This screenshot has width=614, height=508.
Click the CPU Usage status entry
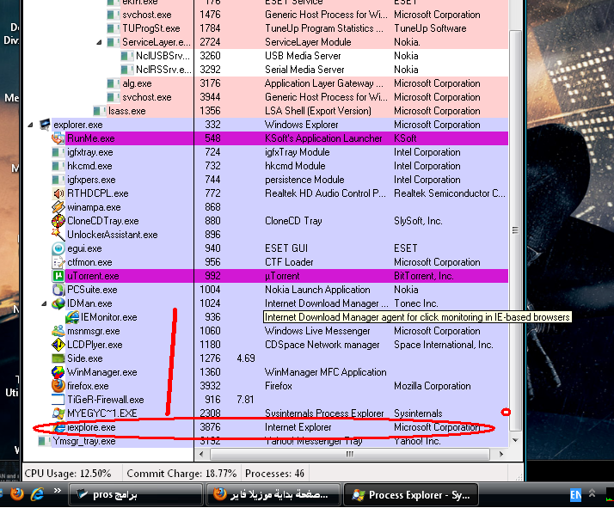tap(68, 474)
